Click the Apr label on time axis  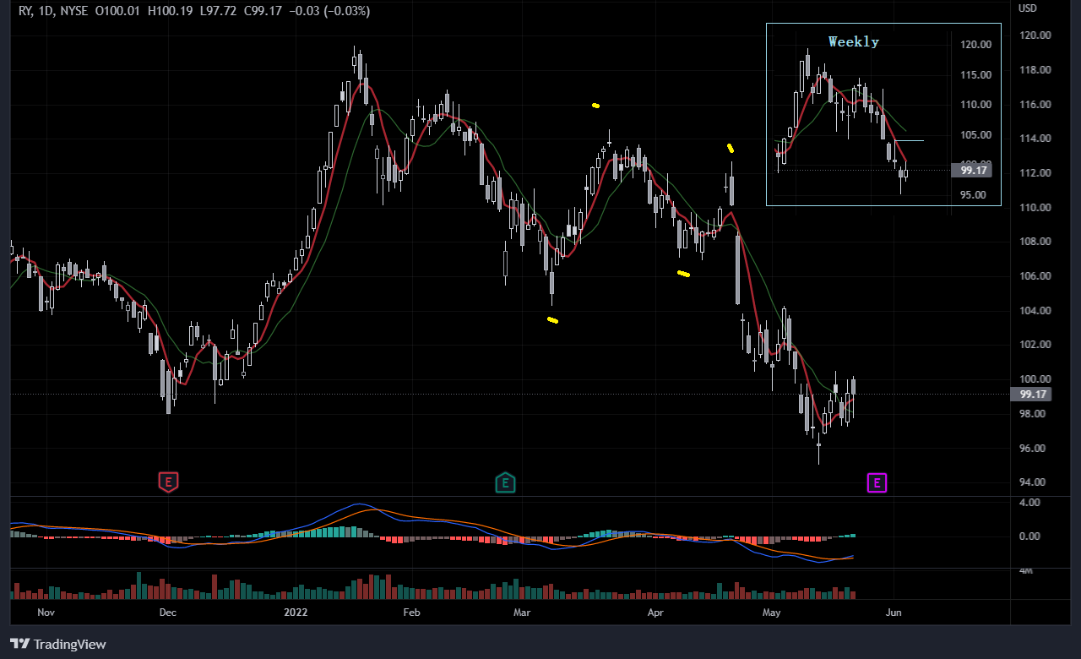point(654,611)
